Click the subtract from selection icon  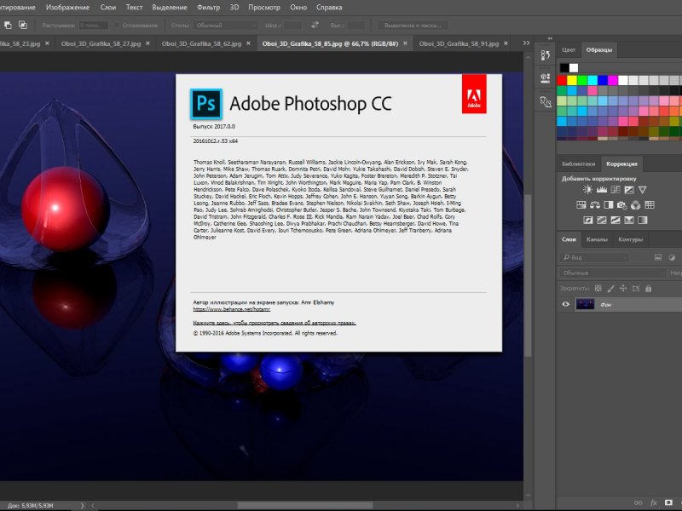8,26
